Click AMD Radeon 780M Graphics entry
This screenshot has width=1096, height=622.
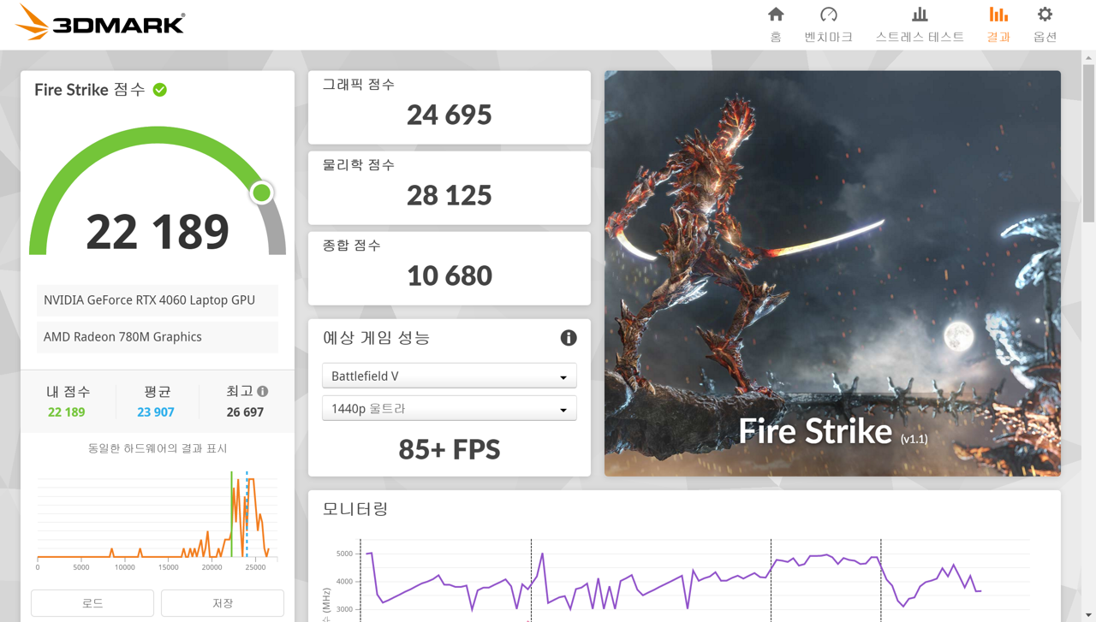(158, 337)
